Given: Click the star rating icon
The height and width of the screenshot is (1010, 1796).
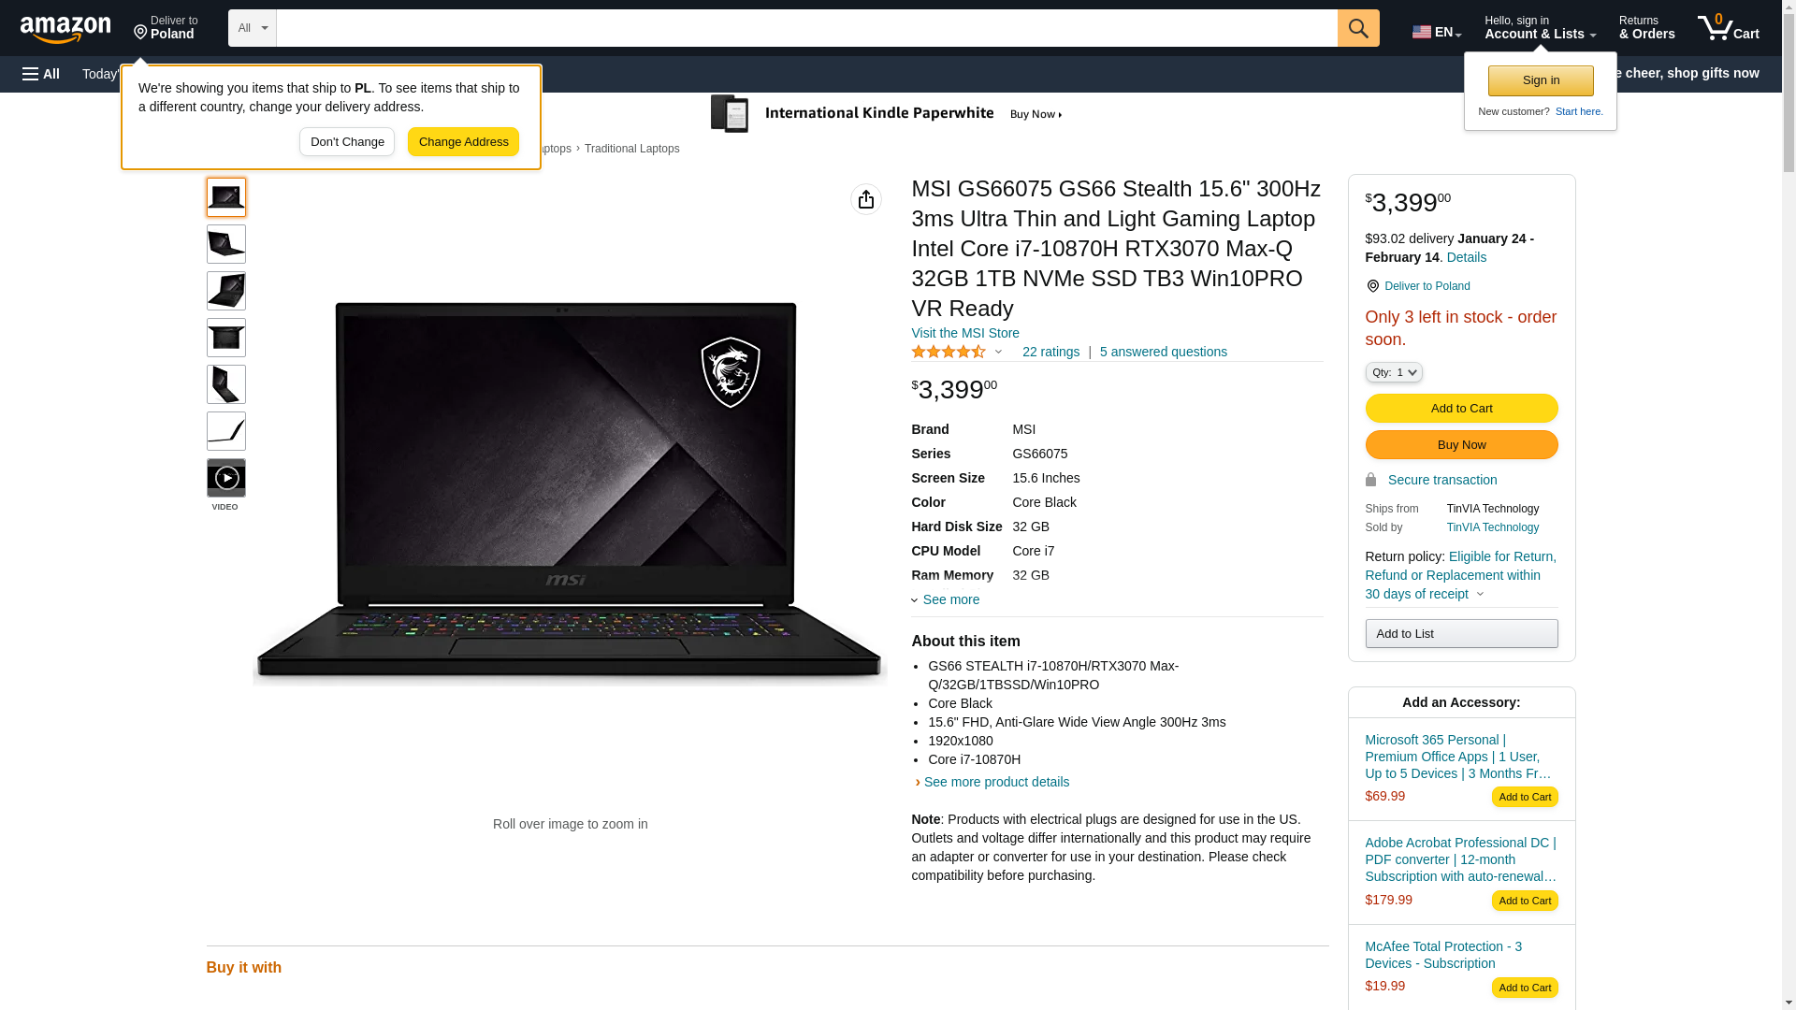Looking at the screenshot, I should coord(949,352).
